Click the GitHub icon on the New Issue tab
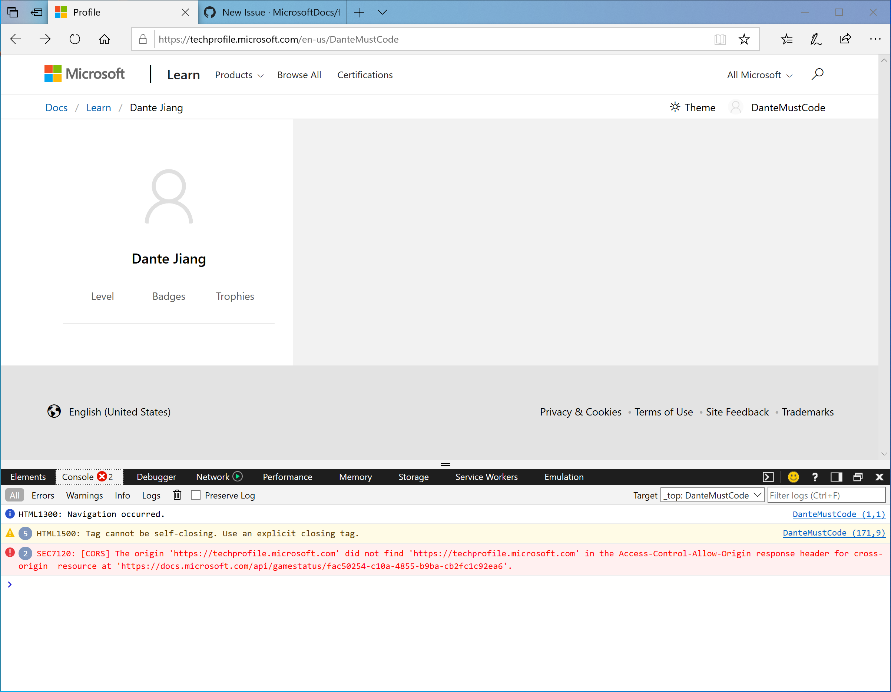This screenshot has height=692, width=891. (x=210, y=12)
